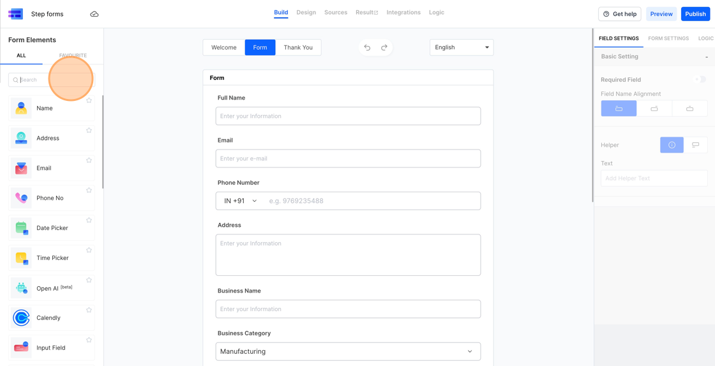Open the English language dropdown
This screenshot has height=366, width=715.
coord(461,47)
